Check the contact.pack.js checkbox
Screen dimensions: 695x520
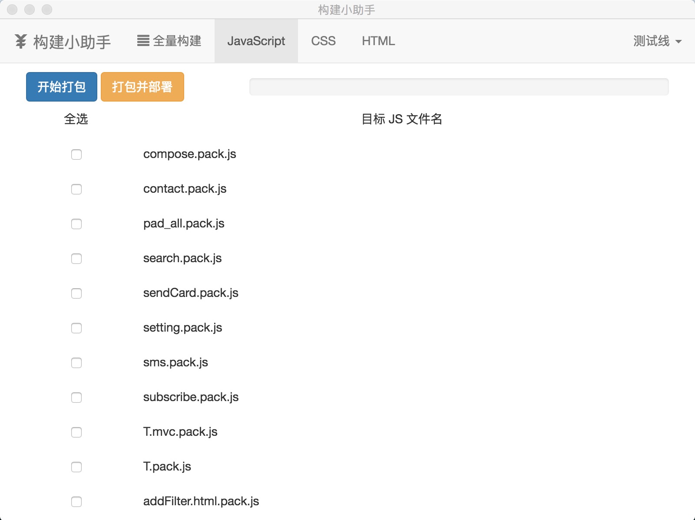tap(76, 189)
